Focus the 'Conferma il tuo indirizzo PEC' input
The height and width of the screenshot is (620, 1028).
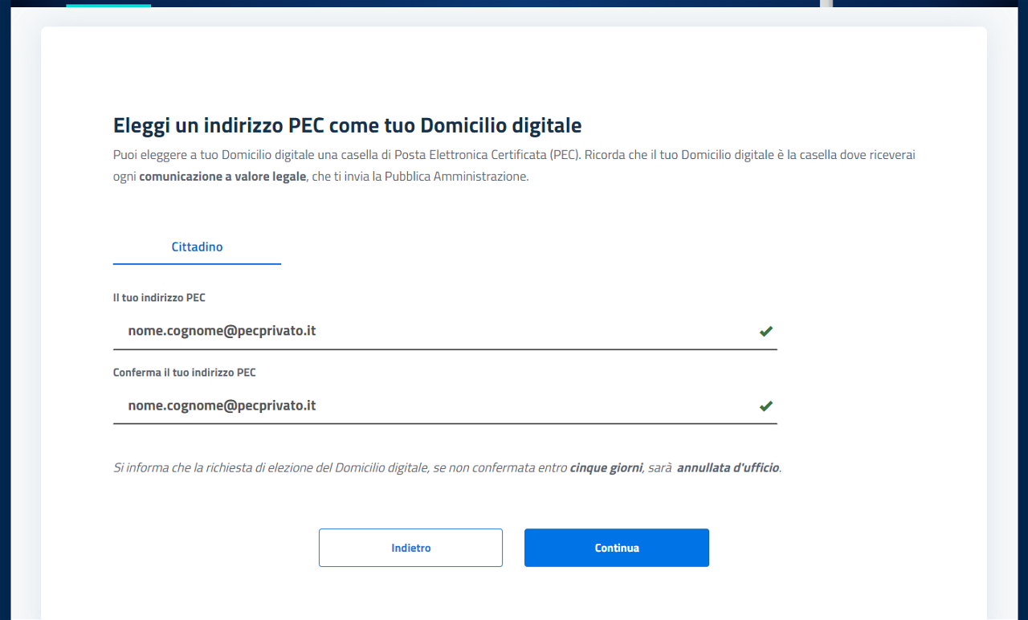(434, 406)
